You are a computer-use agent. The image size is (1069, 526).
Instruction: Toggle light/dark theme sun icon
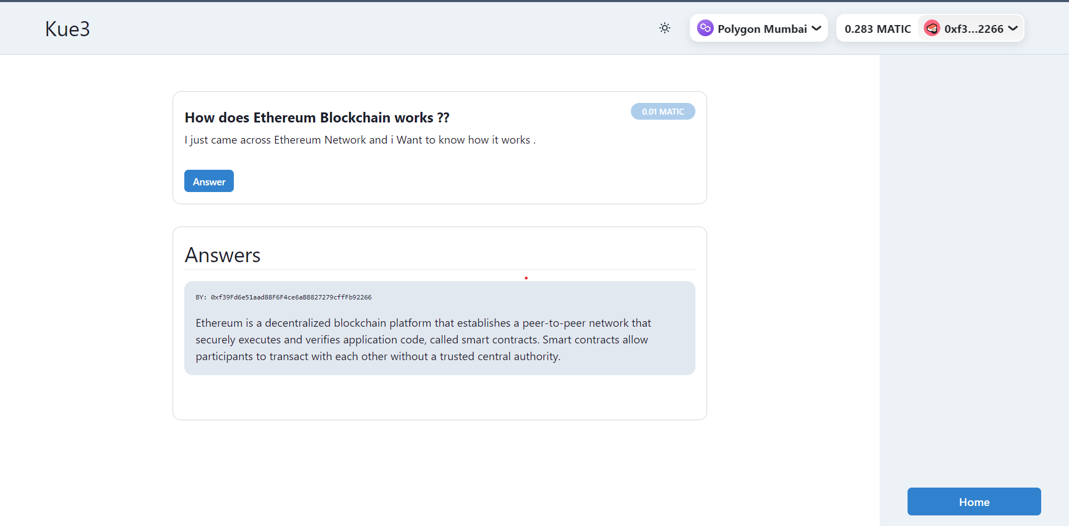tap(665, 28)
